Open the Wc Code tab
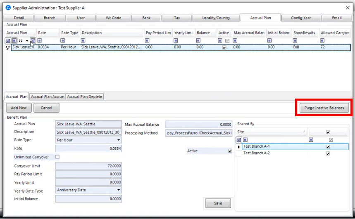Screen dimensions: 355x219 pos(113,18)
